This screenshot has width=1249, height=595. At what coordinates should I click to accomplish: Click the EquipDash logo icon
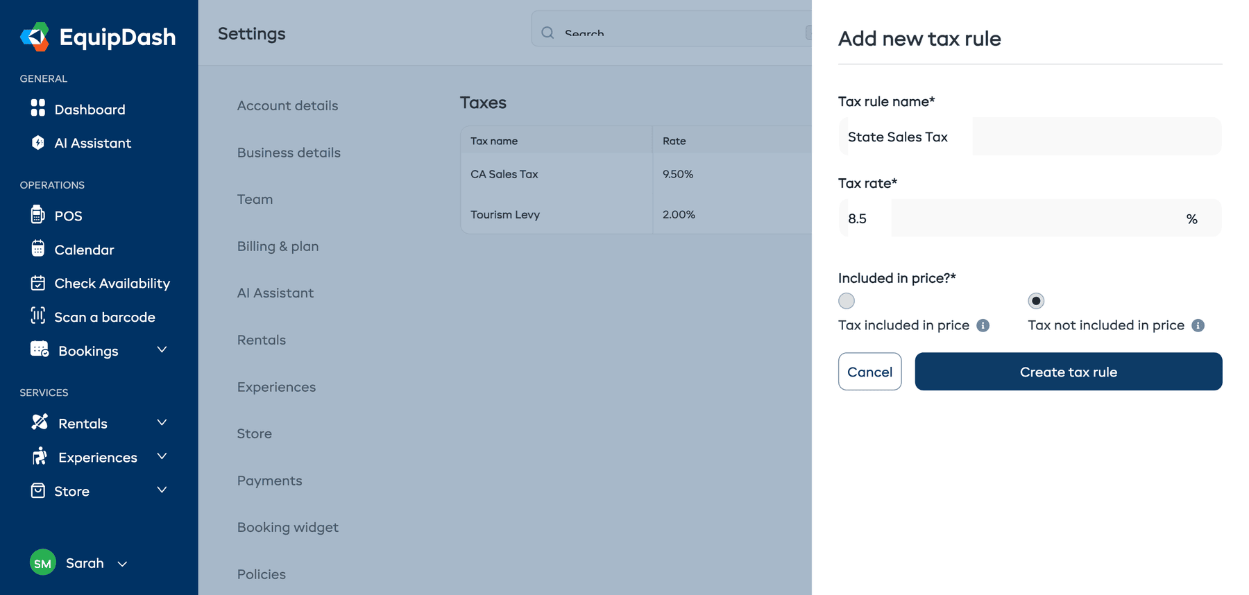tap(35, 37)
